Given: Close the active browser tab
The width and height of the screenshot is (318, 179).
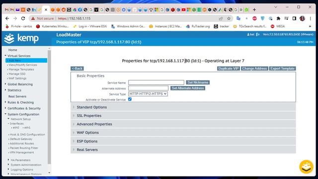Looking at the screenshot, I should [46, 10].
